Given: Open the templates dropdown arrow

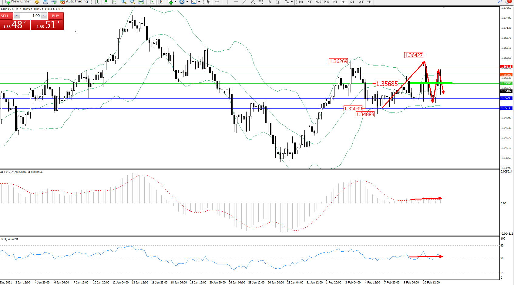Looking at the screenshot, I should click(x=199, y=2).
